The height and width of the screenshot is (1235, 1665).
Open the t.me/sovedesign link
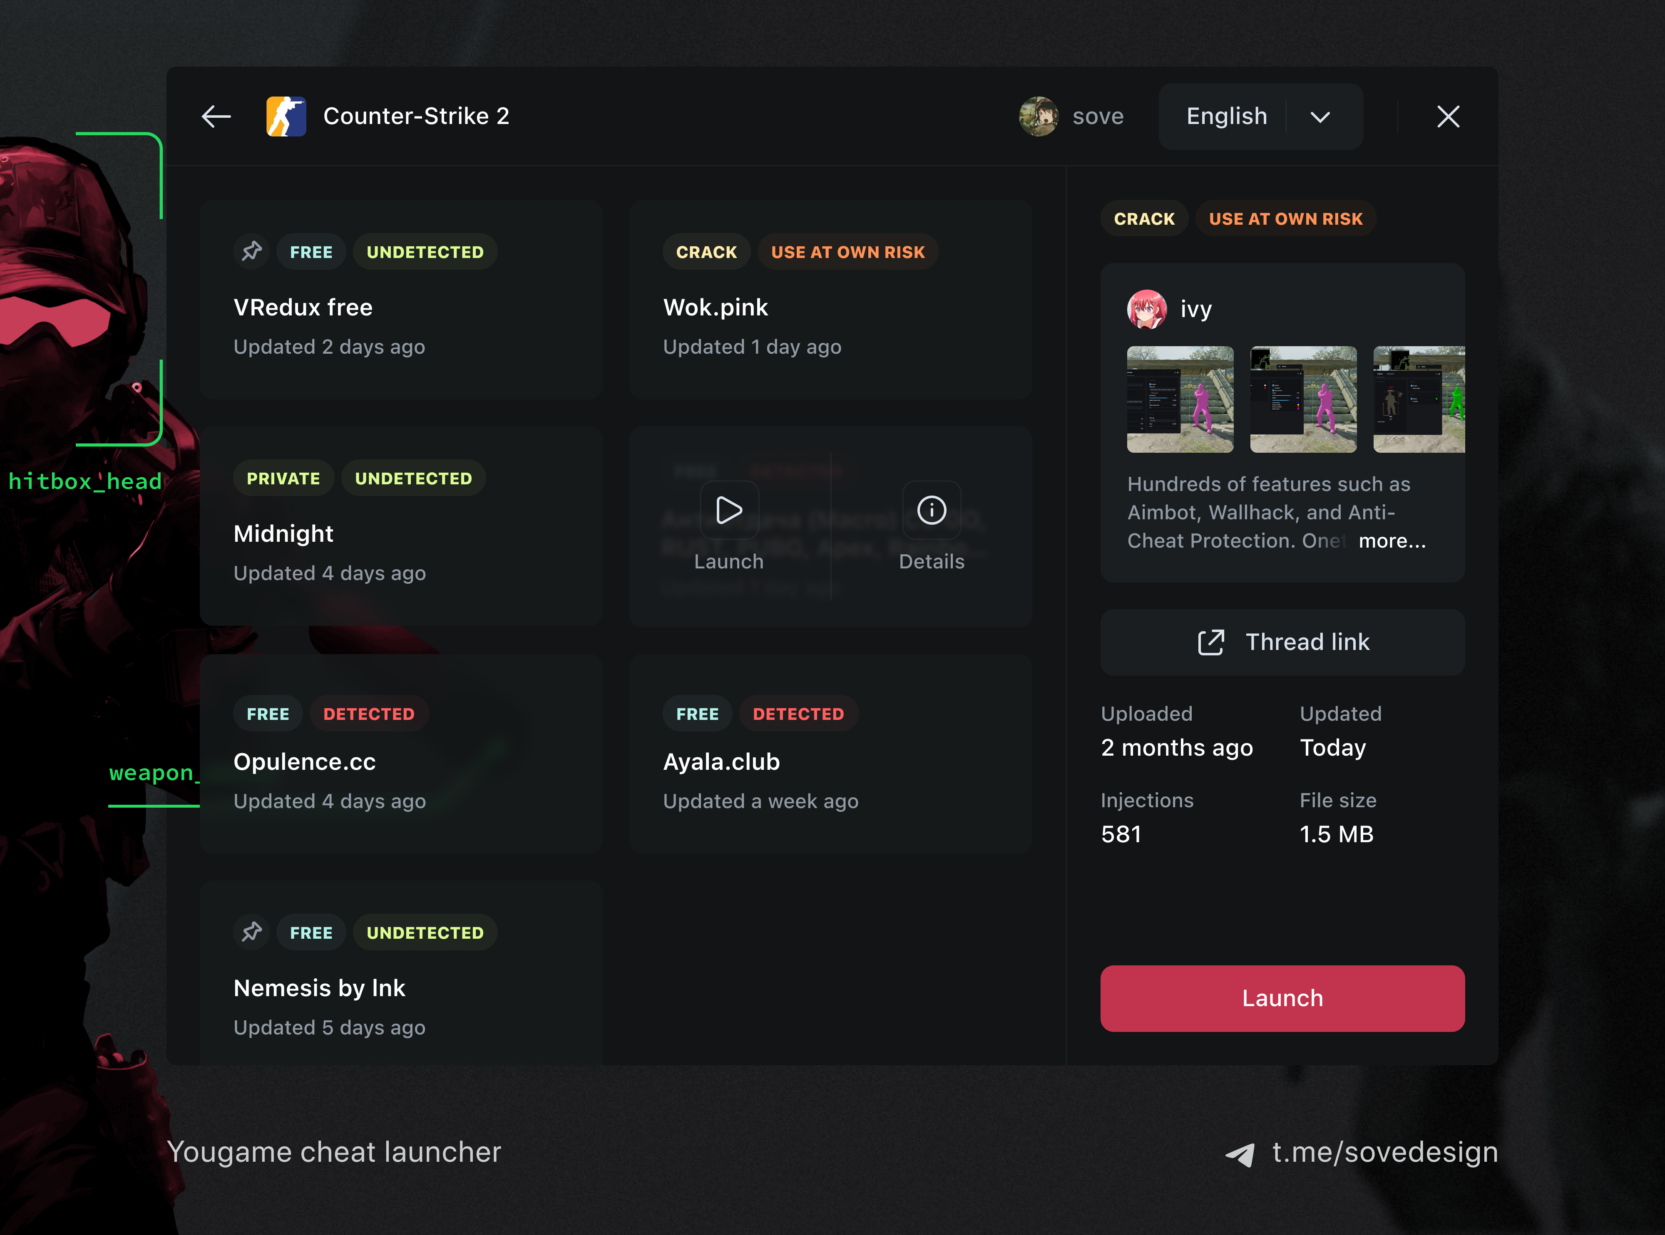pos(1384,1152)
